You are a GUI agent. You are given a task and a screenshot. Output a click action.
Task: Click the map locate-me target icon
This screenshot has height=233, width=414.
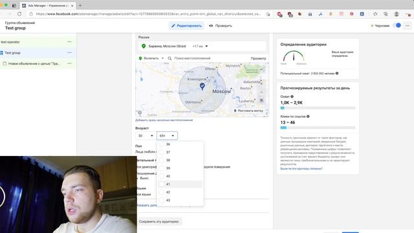[x=261, y=100]
